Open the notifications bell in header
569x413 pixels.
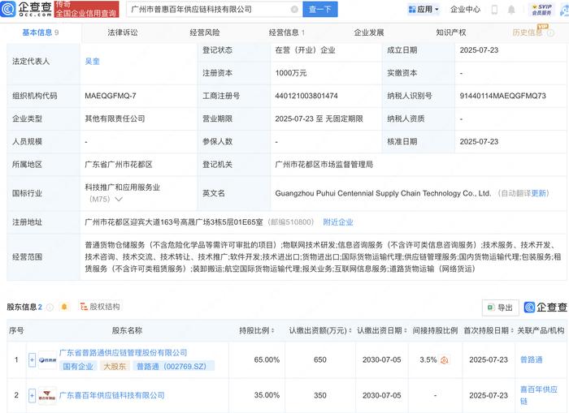511,10
